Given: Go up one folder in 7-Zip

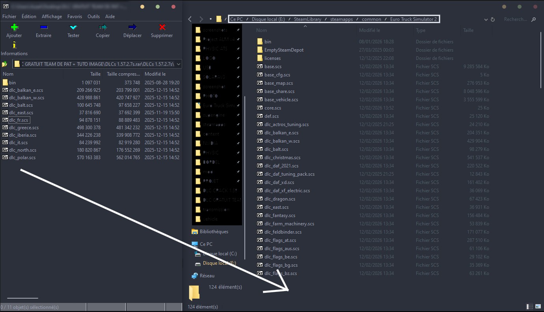Looking at the screenshot, I should tap(5, 64).
